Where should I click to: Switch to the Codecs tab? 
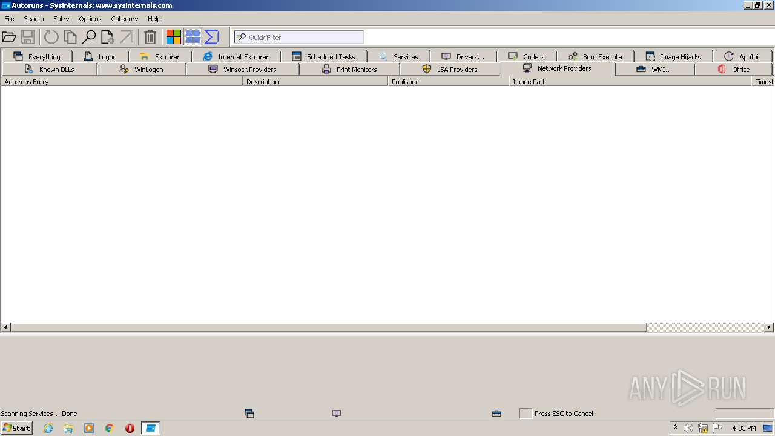pos(526,56)
